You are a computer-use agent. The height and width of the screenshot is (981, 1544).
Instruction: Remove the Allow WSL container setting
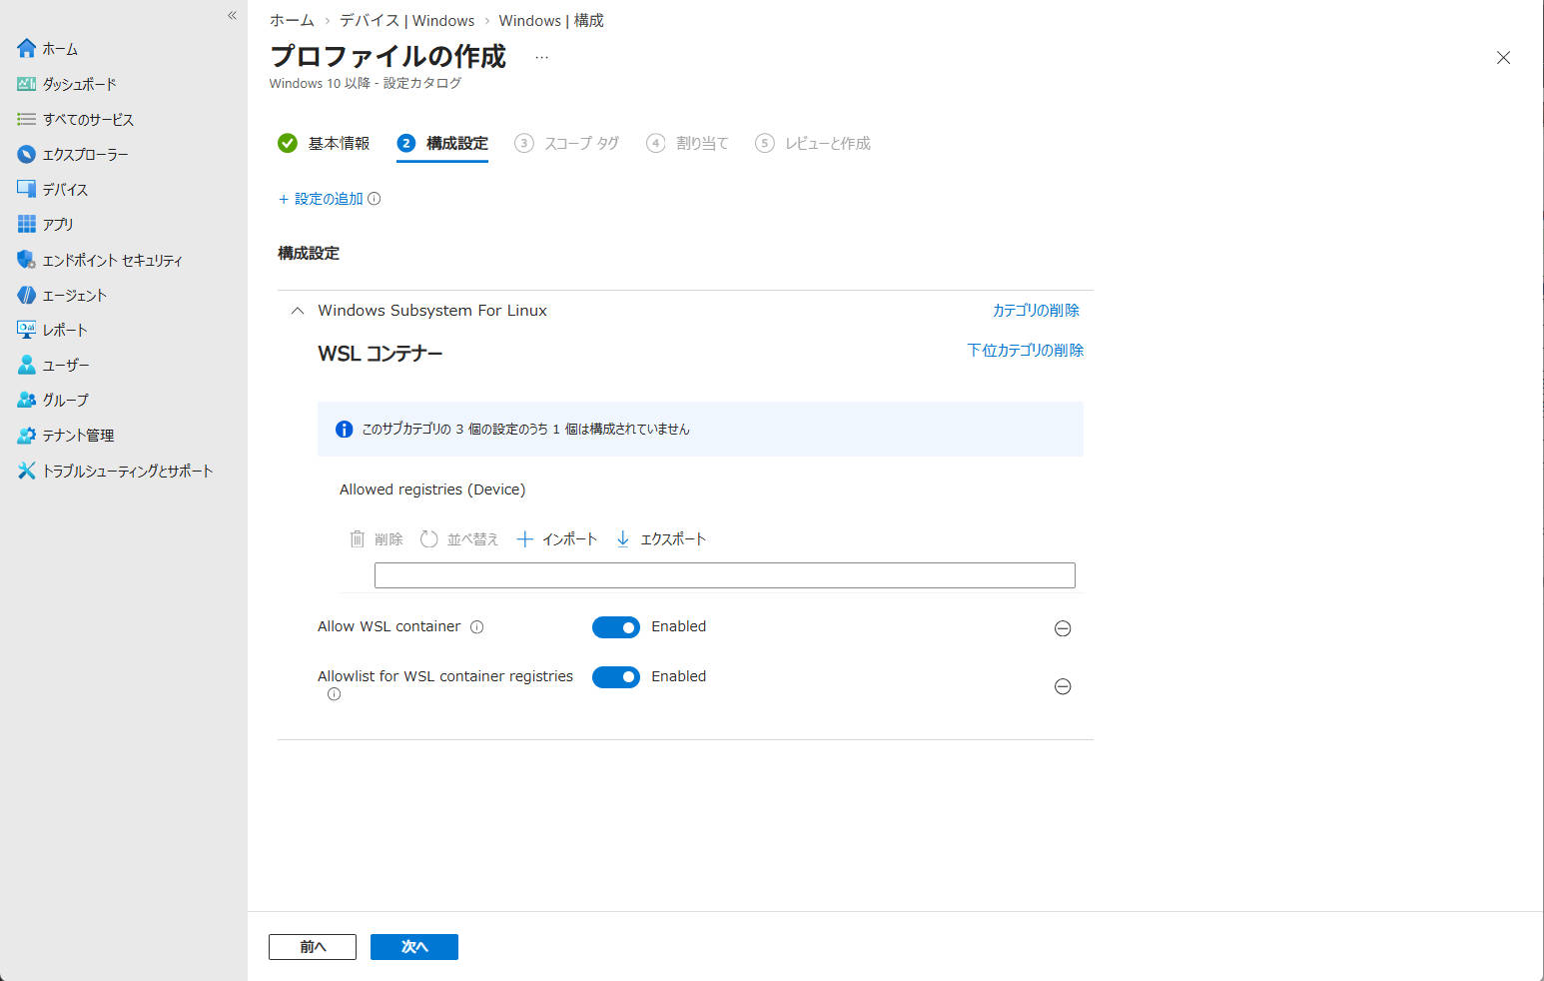coord(1063,628)
